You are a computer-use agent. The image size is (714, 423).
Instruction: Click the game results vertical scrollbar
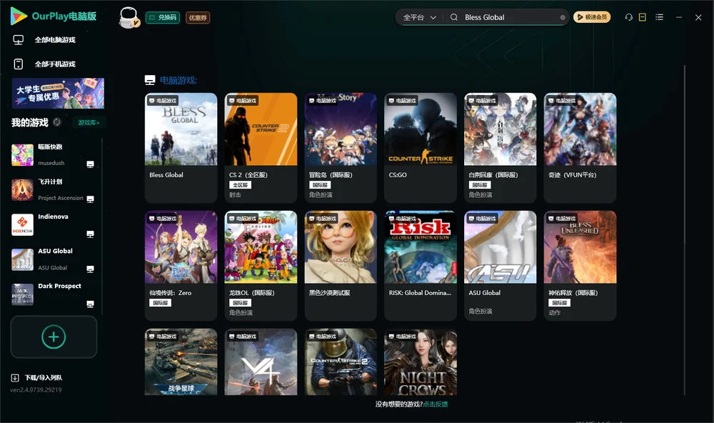[x=685, y=230]
